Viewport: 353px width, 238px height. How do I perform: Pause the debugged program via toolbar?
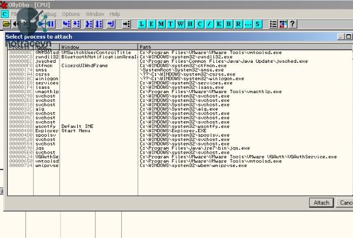(x=51, y=24)
